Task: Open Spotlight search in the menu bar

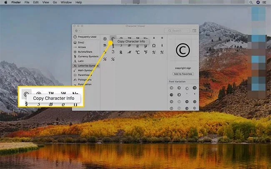Action: pos(251,2)
